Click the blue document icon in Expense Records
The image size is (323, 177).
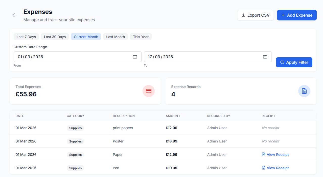point(304,91)
